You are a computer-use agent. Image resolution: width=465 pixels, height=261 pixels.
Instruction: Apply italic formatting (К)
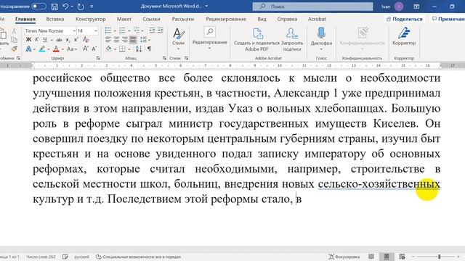coord(36,40)
